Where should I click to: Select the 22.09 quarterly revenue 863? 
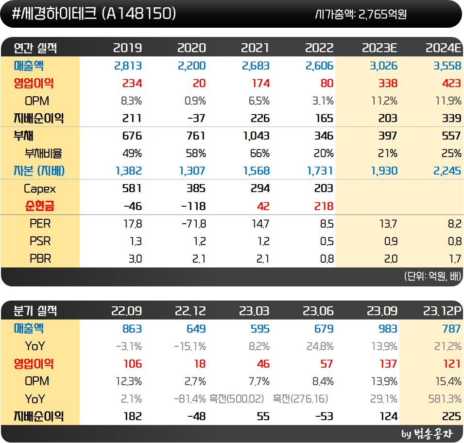click(x=132, y=329)
